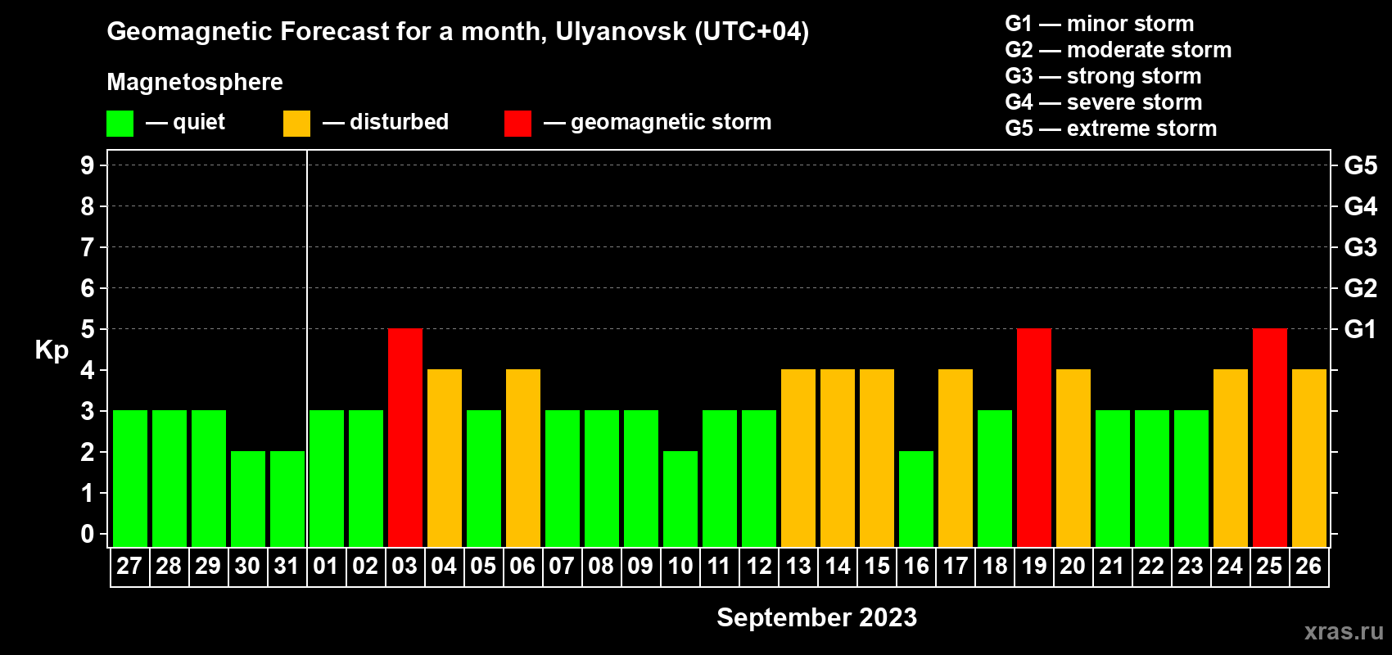The image size is (1392, 655).
Task: Click the date label 25 on the axis
Action: (1269, 567)
